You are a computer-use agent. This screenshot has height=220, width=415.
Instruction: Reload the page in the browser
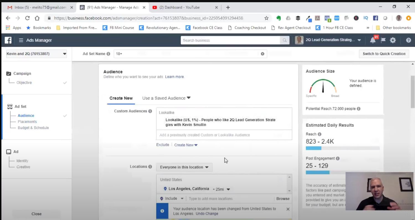coord(27,18)
